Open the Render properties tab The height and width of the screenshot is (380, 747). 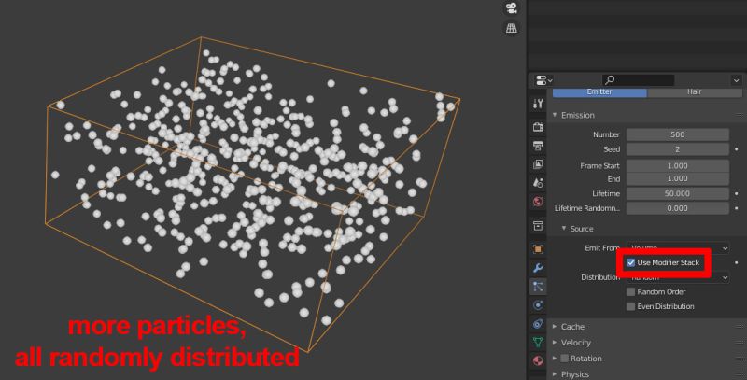pyautogui.click(x=538, y=127)
